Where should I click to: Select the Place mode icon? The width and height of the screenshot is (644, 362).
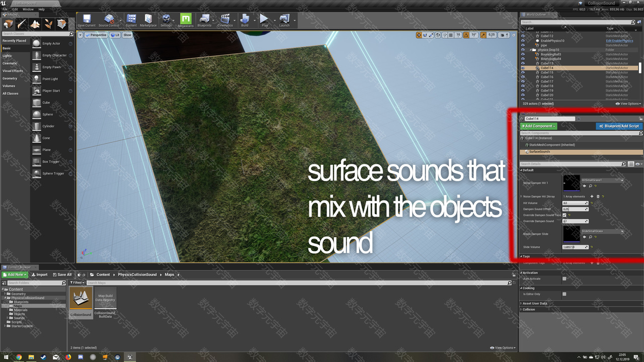coord(9,24)
